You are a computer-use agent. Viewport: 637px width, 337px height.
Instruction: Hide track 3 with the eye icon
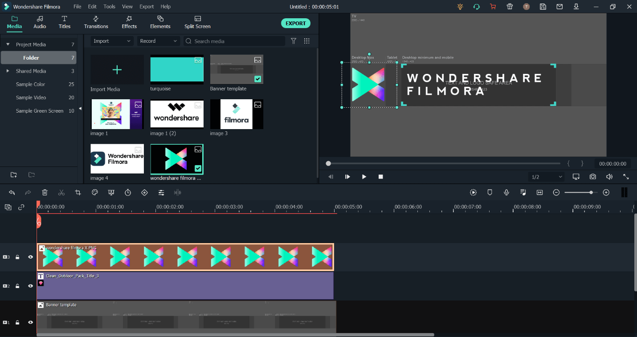(30, 257)
